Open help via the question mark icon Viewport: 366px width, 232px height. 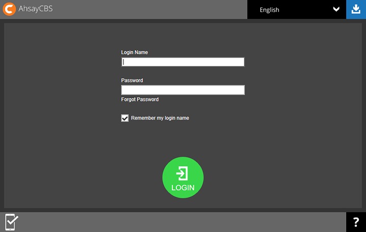[356, 222]
